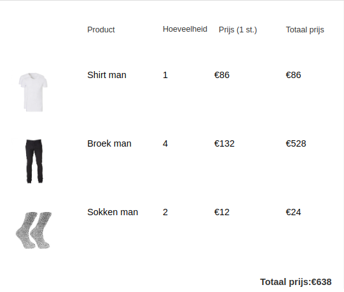The height and width of the screenshot is (292, 344).
Task: Click the €24 total for Sokken man
Action: [293, 212]
